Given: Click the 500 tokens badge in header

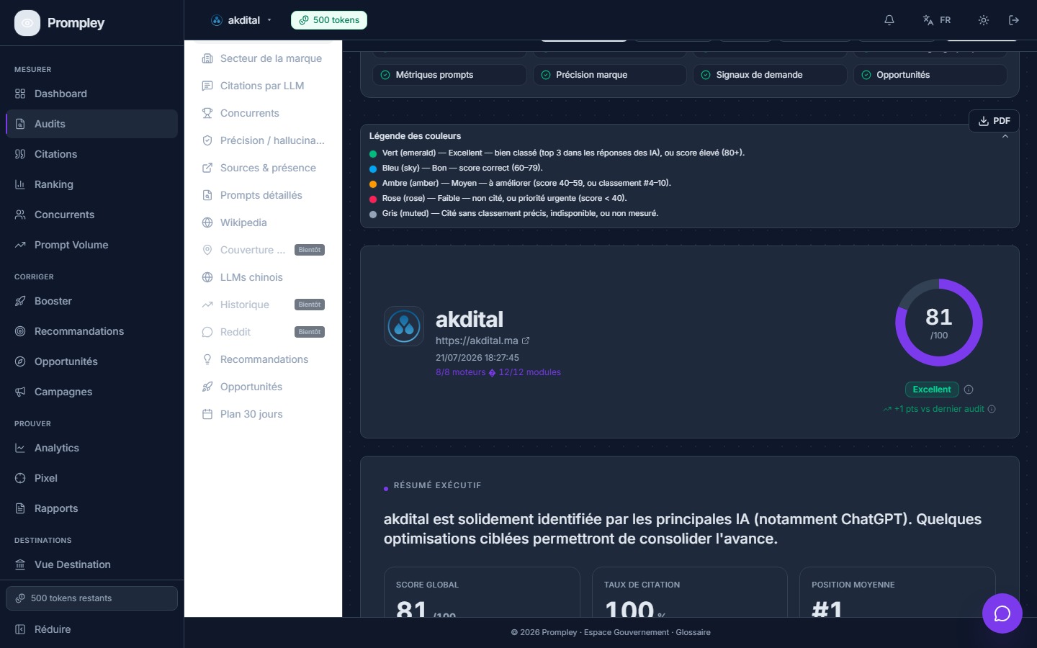Looking at the screenshot, I should click(329, 20).
